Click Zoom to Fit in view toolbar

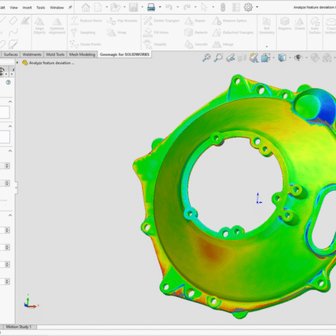click(206, 58)
